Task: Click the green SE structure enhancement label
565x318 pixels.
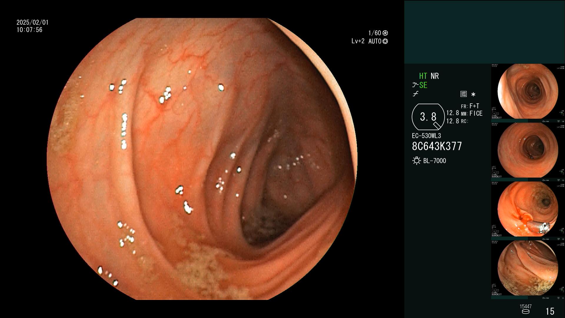Action: [423, 85]
